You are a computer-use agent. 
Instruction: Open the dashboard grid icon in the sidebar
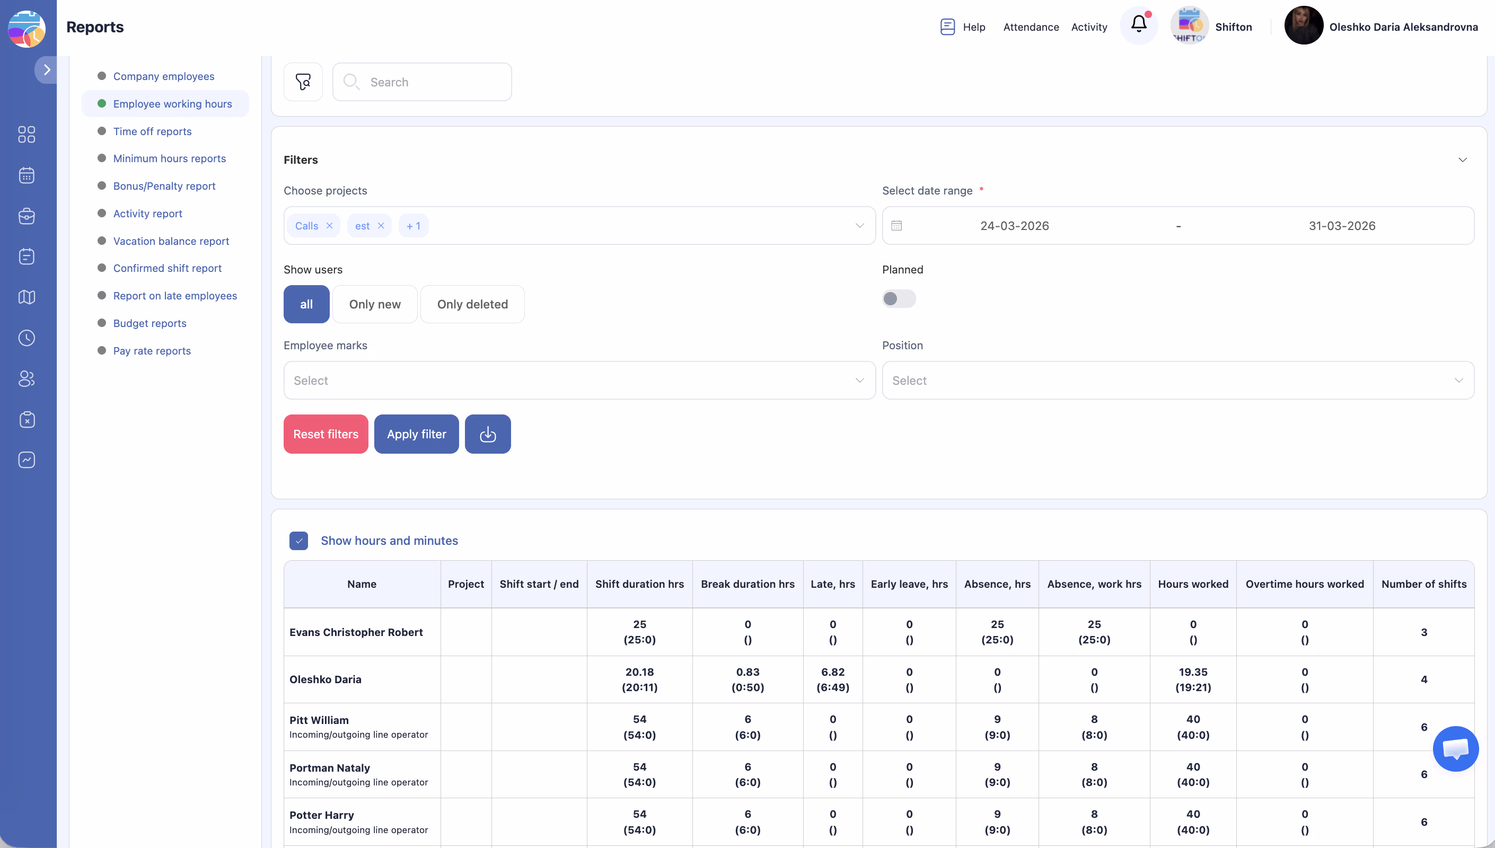click(27, 135)
